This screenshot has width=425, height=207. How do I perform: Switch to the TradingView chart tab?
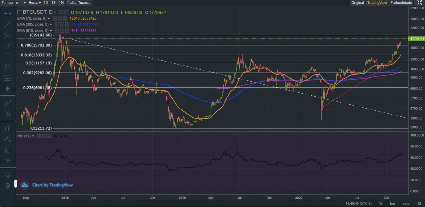click(377, 3)
